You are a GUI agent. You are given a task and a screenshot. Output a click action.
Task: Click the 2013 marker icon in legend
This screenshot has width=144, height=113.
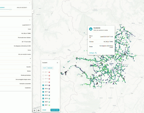coord(49,79)
